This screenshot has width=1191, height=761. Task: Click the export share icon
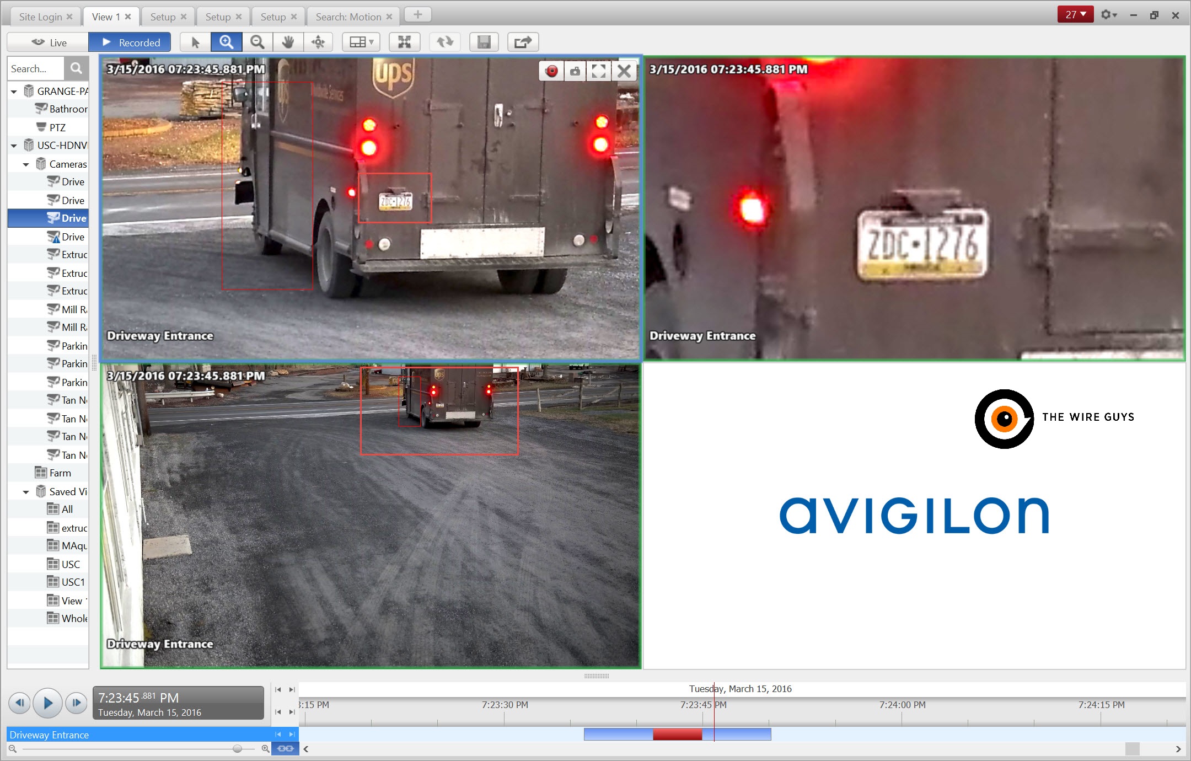[523, 42]
